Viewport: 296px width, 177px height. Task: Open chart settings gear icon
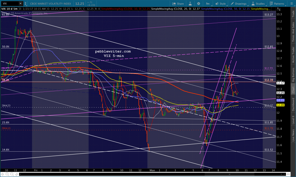(199, 3)
